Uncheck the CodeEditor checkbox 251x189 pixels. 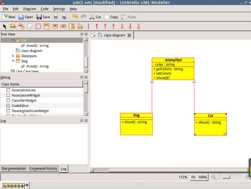[x=8, y=106]
